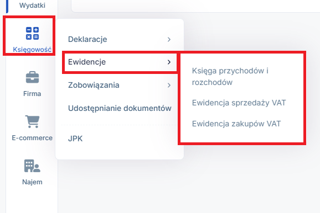
Task: Select the Ewidencje menu item
Action: coord(120,62)
